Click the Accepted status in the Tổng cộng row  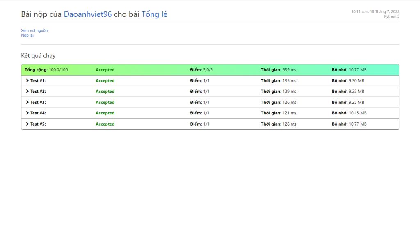tap(105, 70)
